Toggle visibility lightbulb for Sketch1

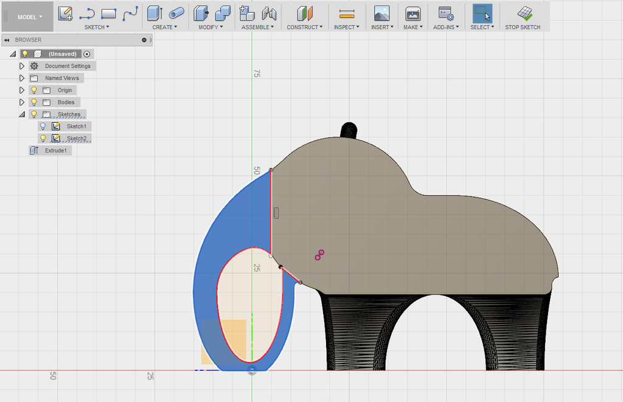pyautogui.click(x=43, y=126)
